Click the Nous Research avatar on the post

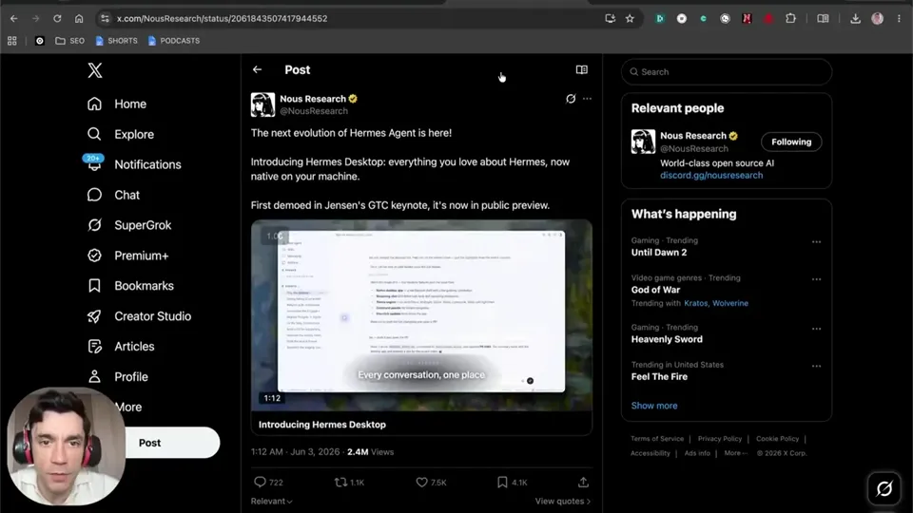click(262, 104)
